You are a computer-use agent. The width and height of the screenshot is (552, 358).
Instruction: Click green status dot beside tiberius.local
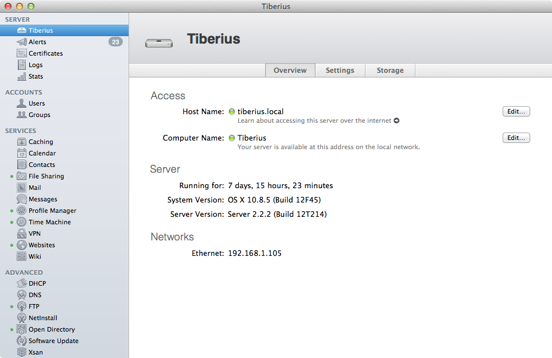(x=232, y=112)
